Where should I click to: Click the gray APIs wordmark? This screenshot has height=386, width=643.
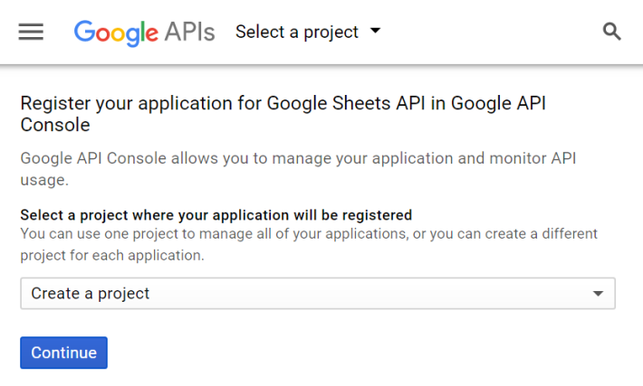pos(189,32)
